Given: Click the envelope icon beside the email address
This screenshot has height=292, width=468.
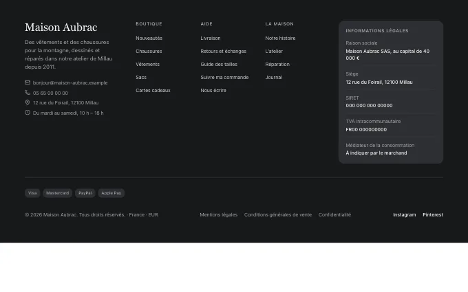Looking at the screenshot, I should pyautogui.click(x=28, y=82).
